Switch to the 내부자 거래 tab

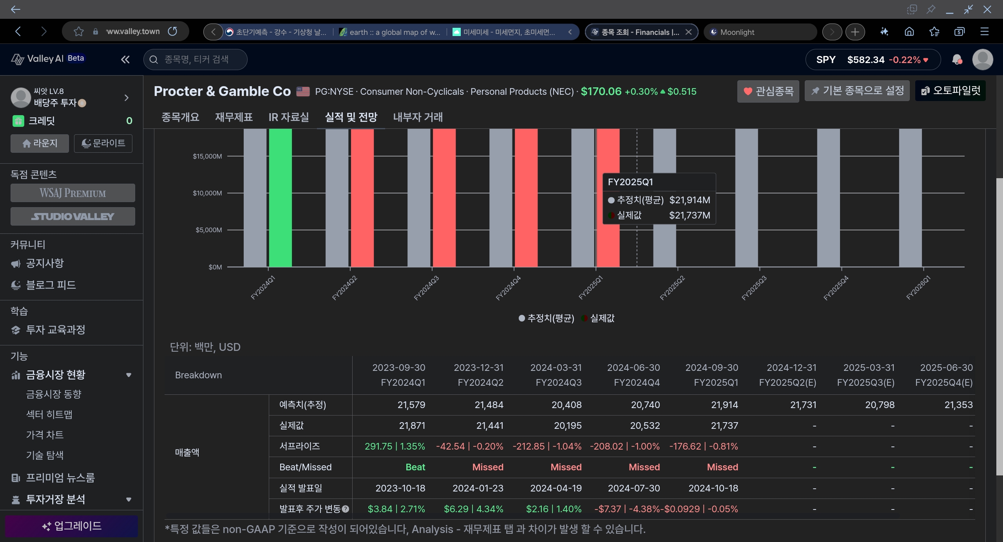418,117
